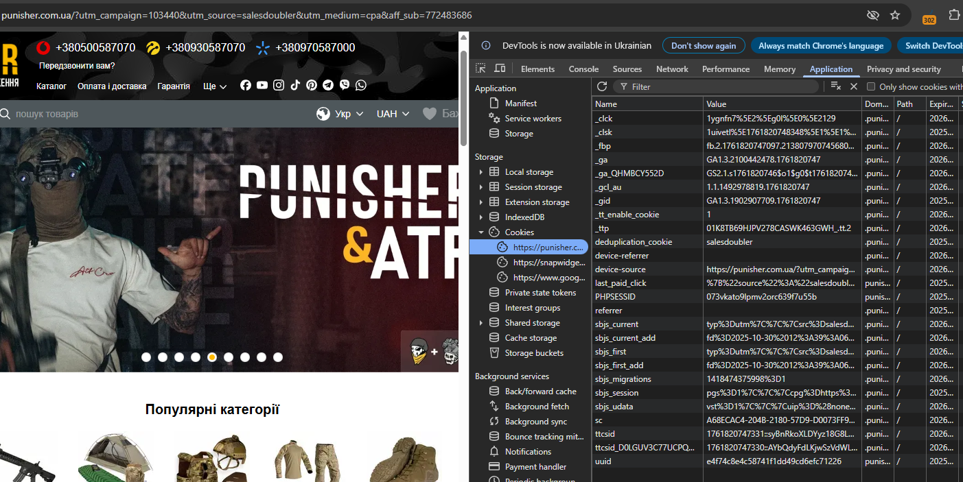The height and width of the screenshot is (482, 963).
Task: Expand the Local storage tree item
Action: click(480, 172)
